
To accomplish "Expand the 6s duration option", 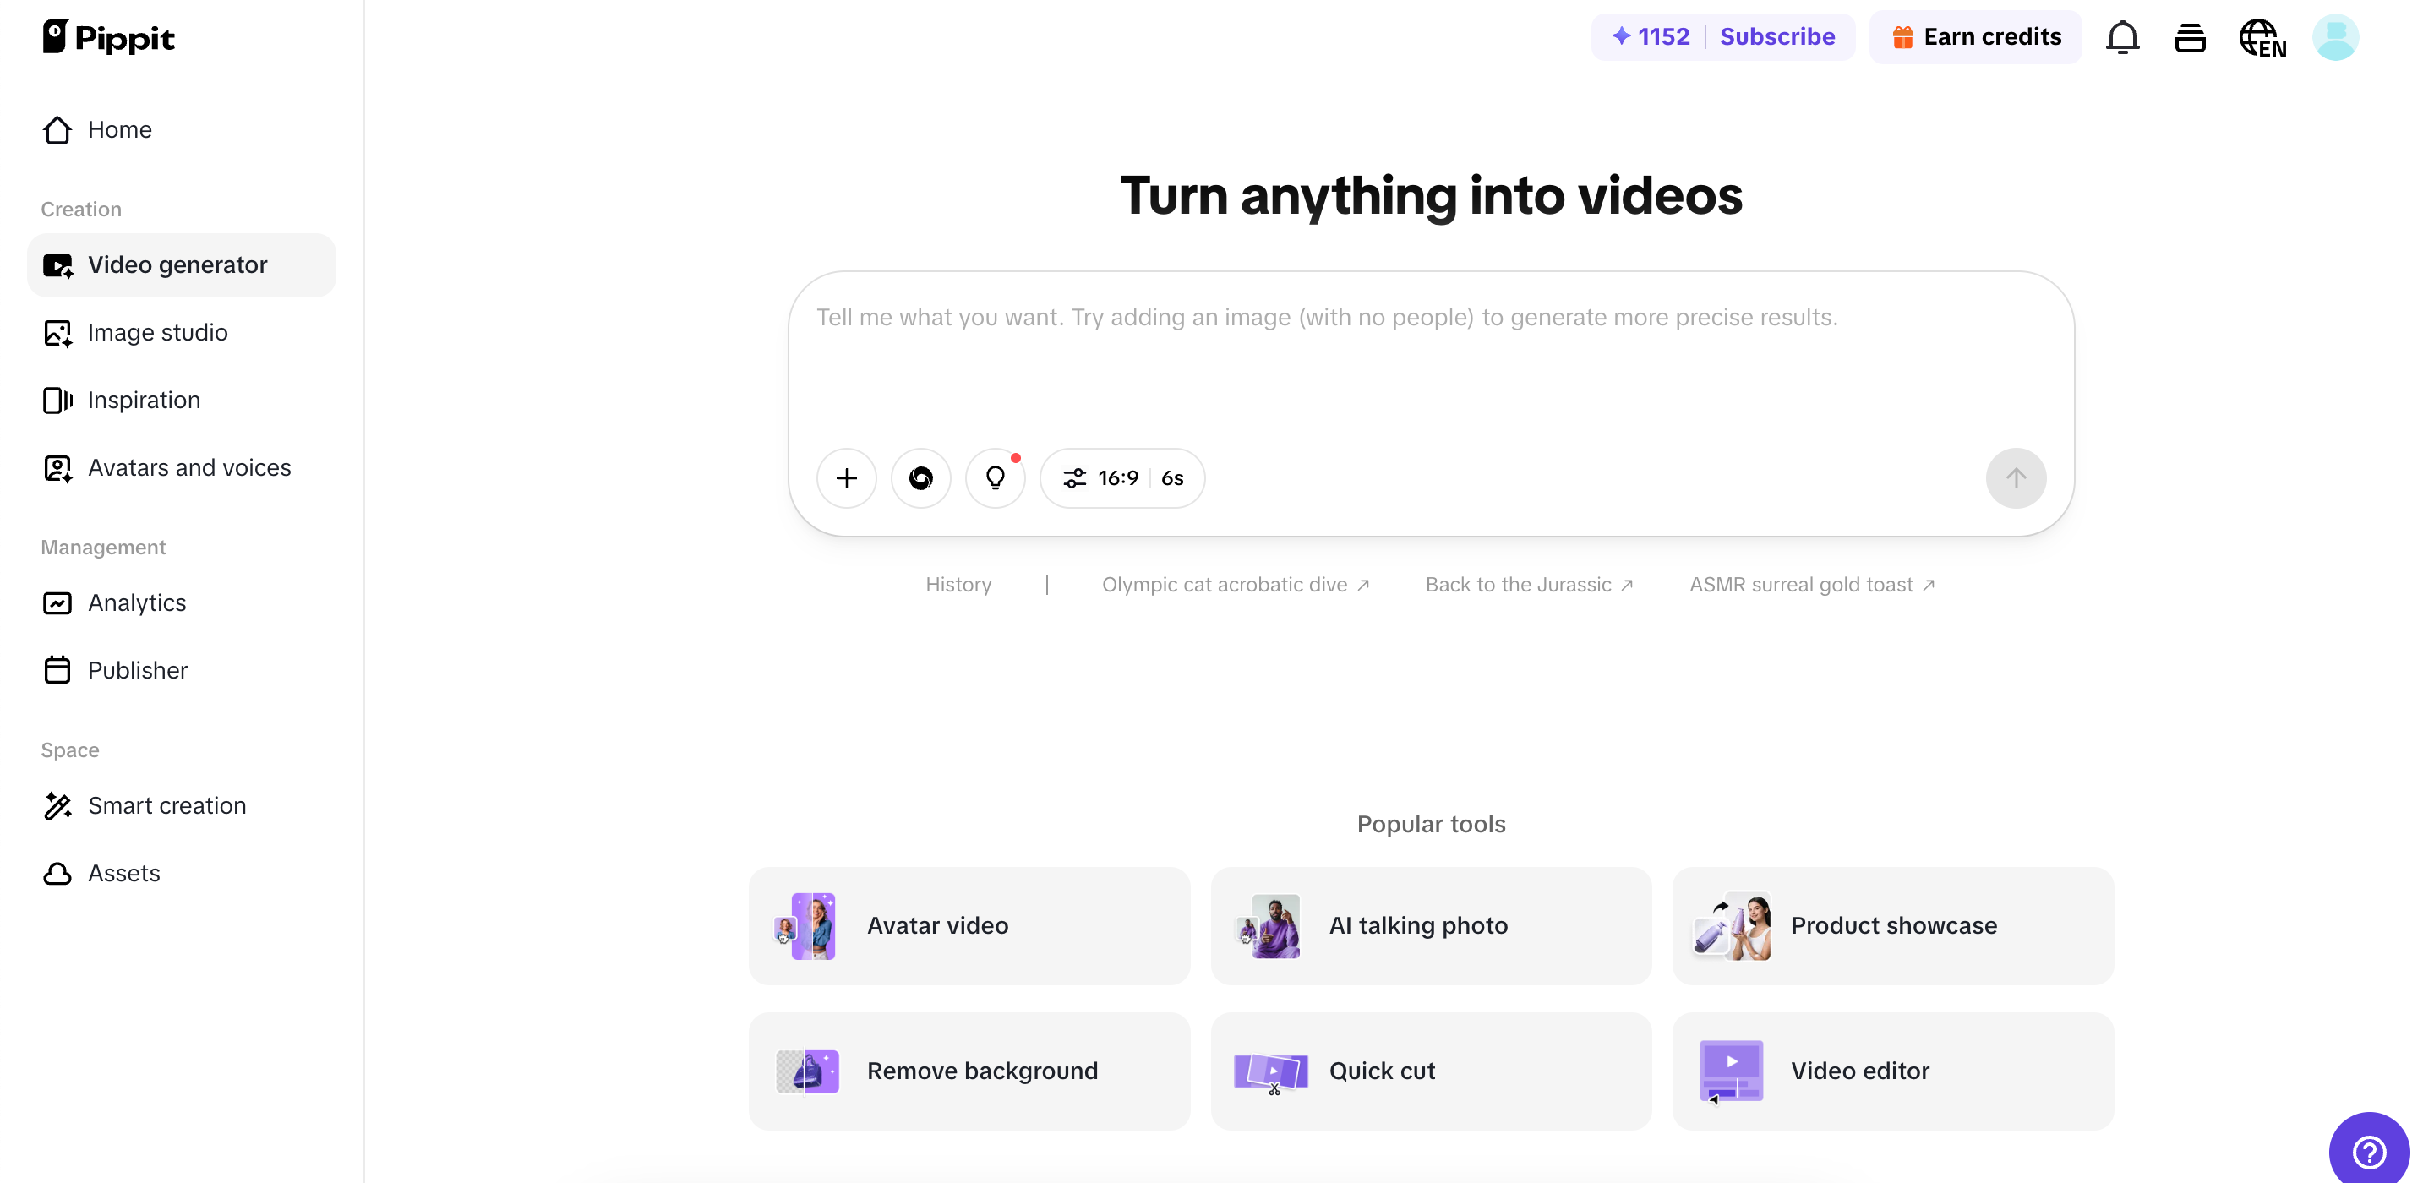I will 1171,478.
